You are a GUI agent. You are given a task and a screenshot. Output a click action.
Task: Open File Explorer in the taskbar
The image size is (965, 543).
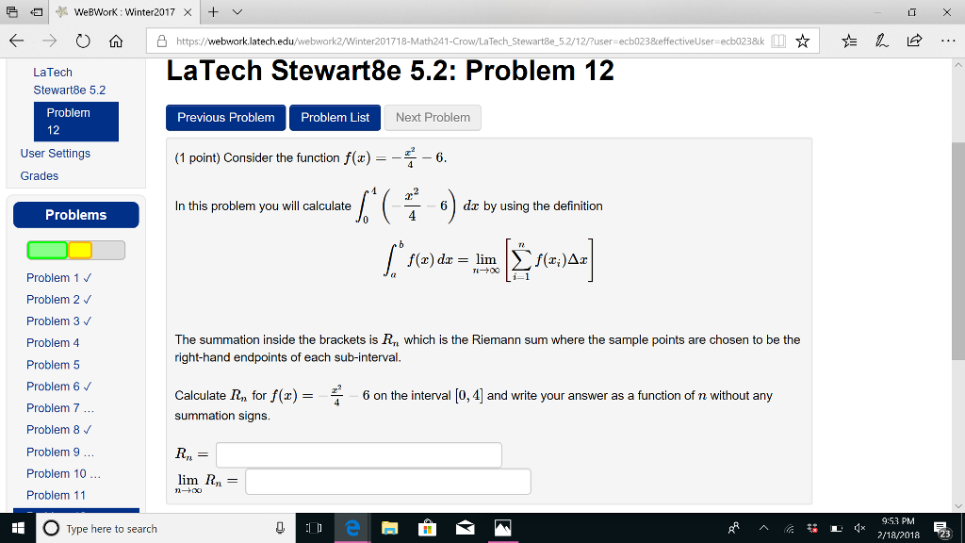tap(389, 528)
